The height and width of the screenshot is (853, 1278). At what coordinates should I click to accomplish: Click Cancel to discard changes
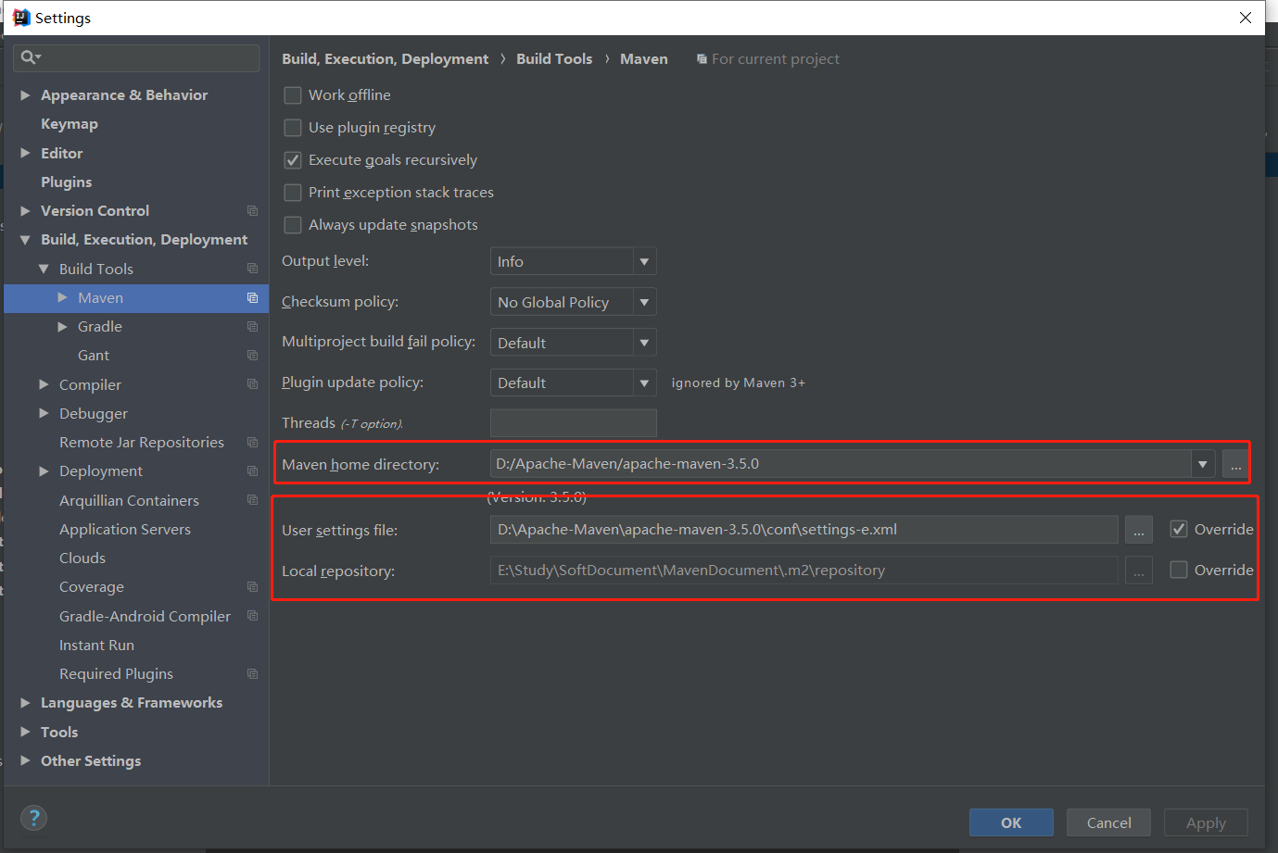(x=1108, y=822)
